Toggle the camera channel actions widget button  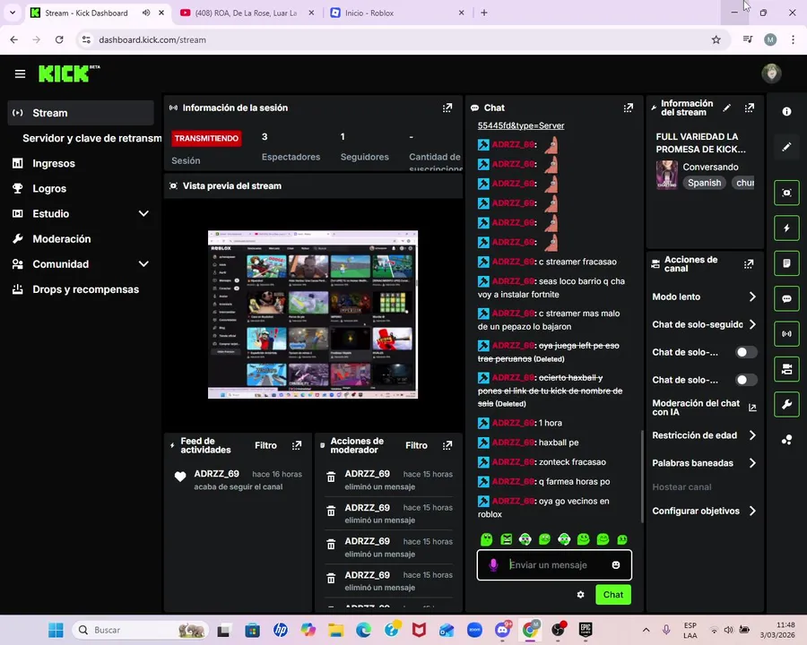[786, 369]
